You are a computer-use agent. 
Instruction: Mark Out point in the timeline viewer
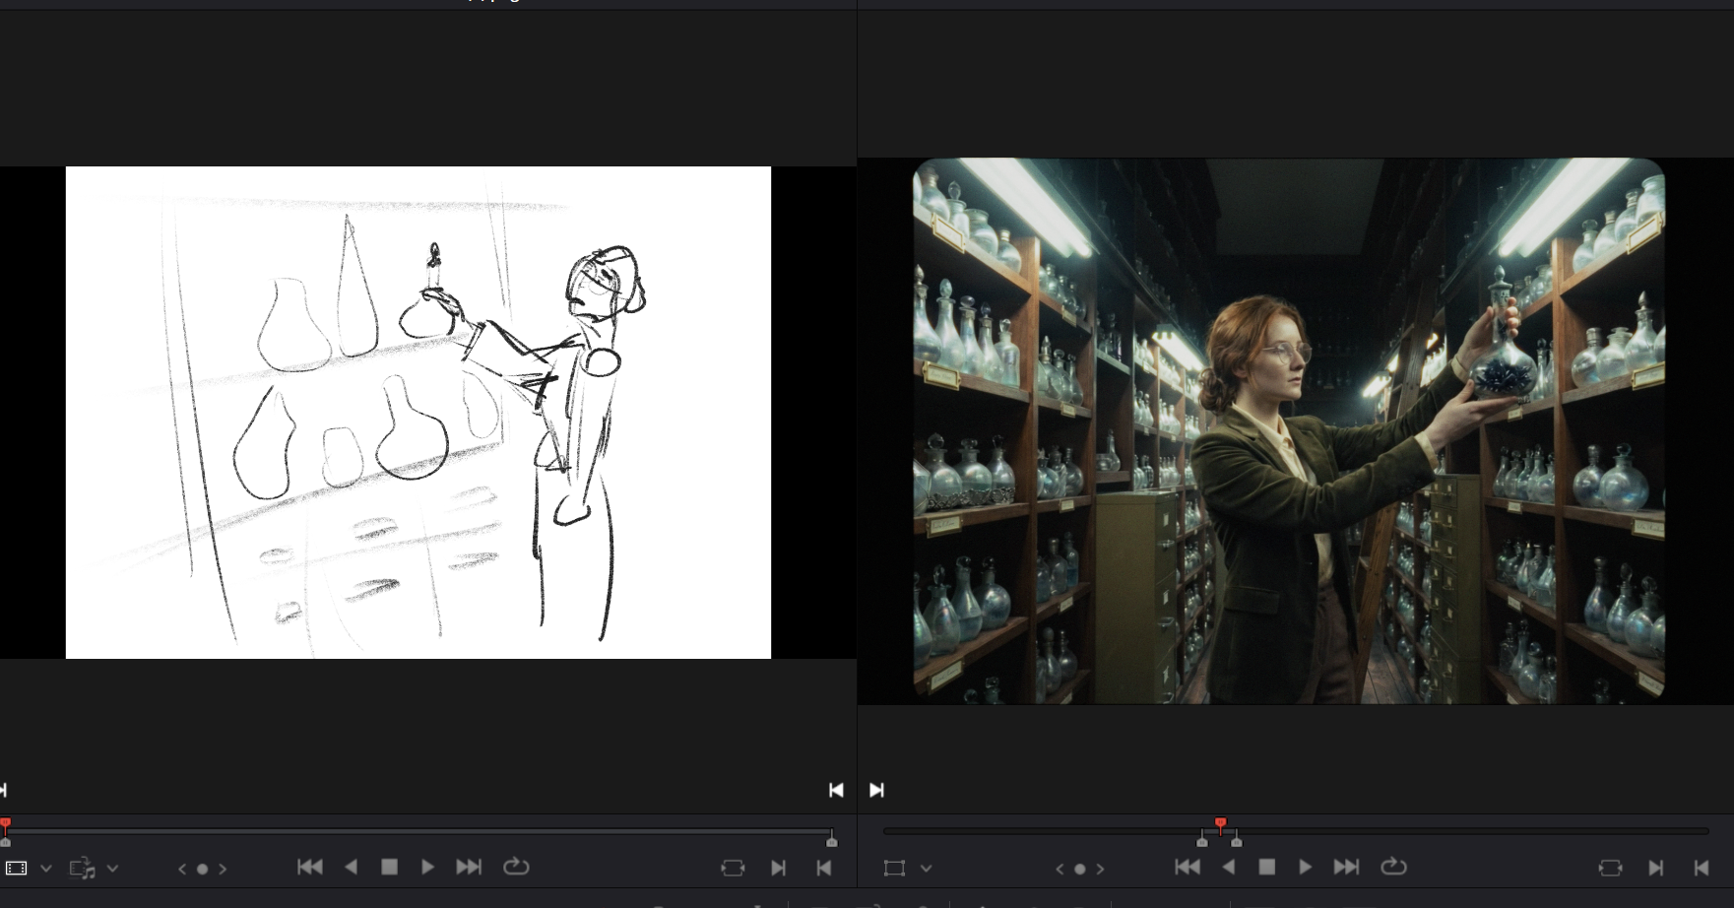pyautogui.click(x=1701, y=868)
